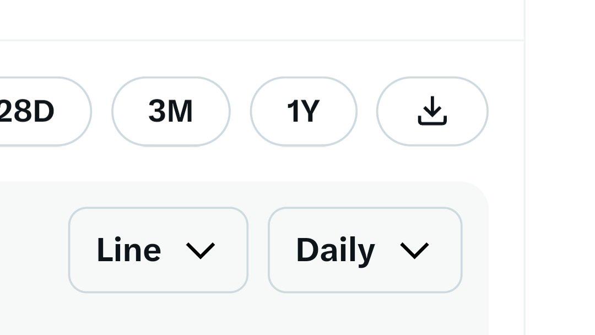Download the chart data
Image resolution: width=595 pixels, height=335 pixels.
coord(432,111)
